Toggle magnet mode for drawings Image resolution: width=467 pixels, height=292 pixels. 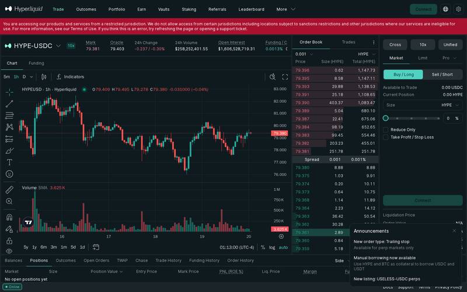point(9,217)
